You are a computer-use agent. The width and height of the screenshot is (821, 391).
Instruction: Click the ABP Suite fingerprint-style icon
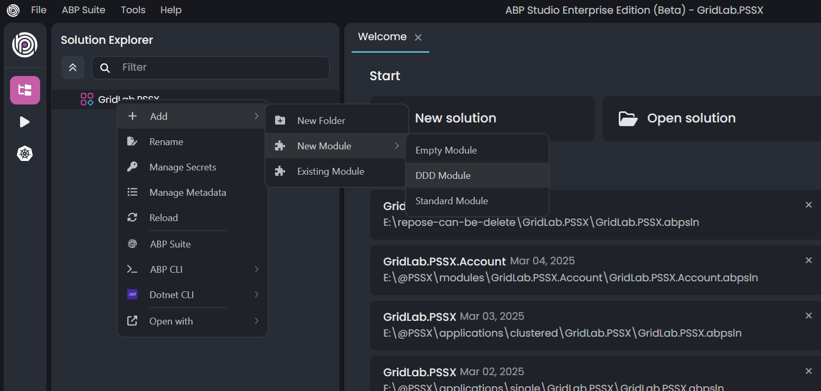133,244
